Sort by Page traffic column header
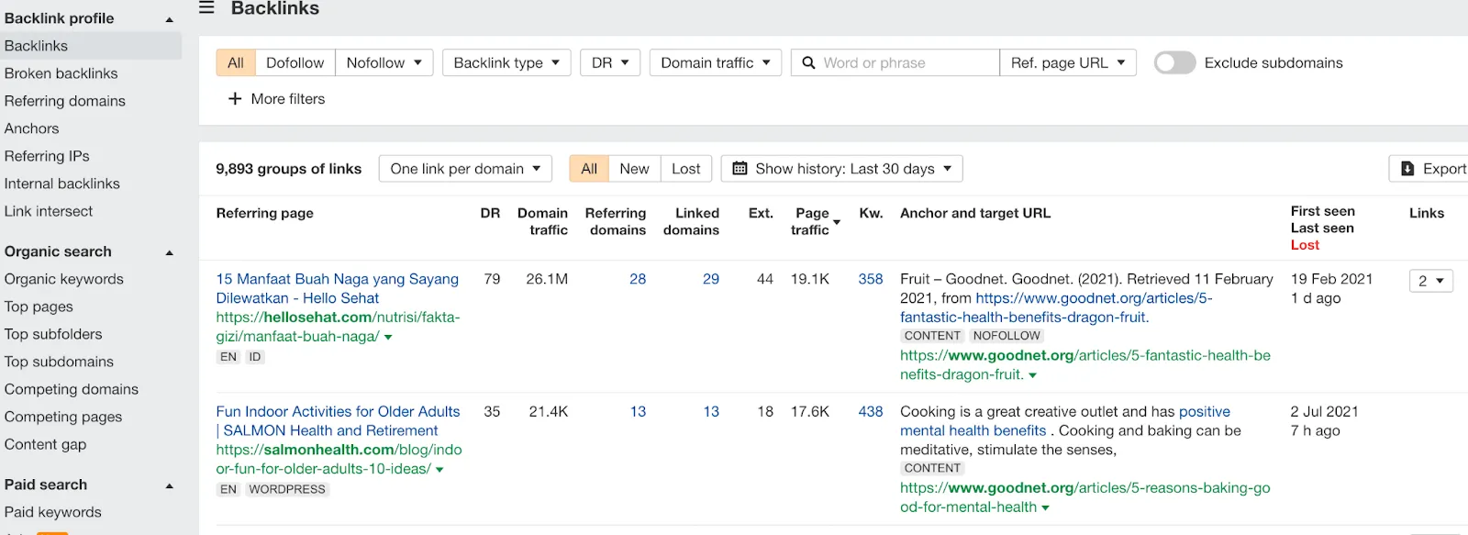 [x=811, y=221]
